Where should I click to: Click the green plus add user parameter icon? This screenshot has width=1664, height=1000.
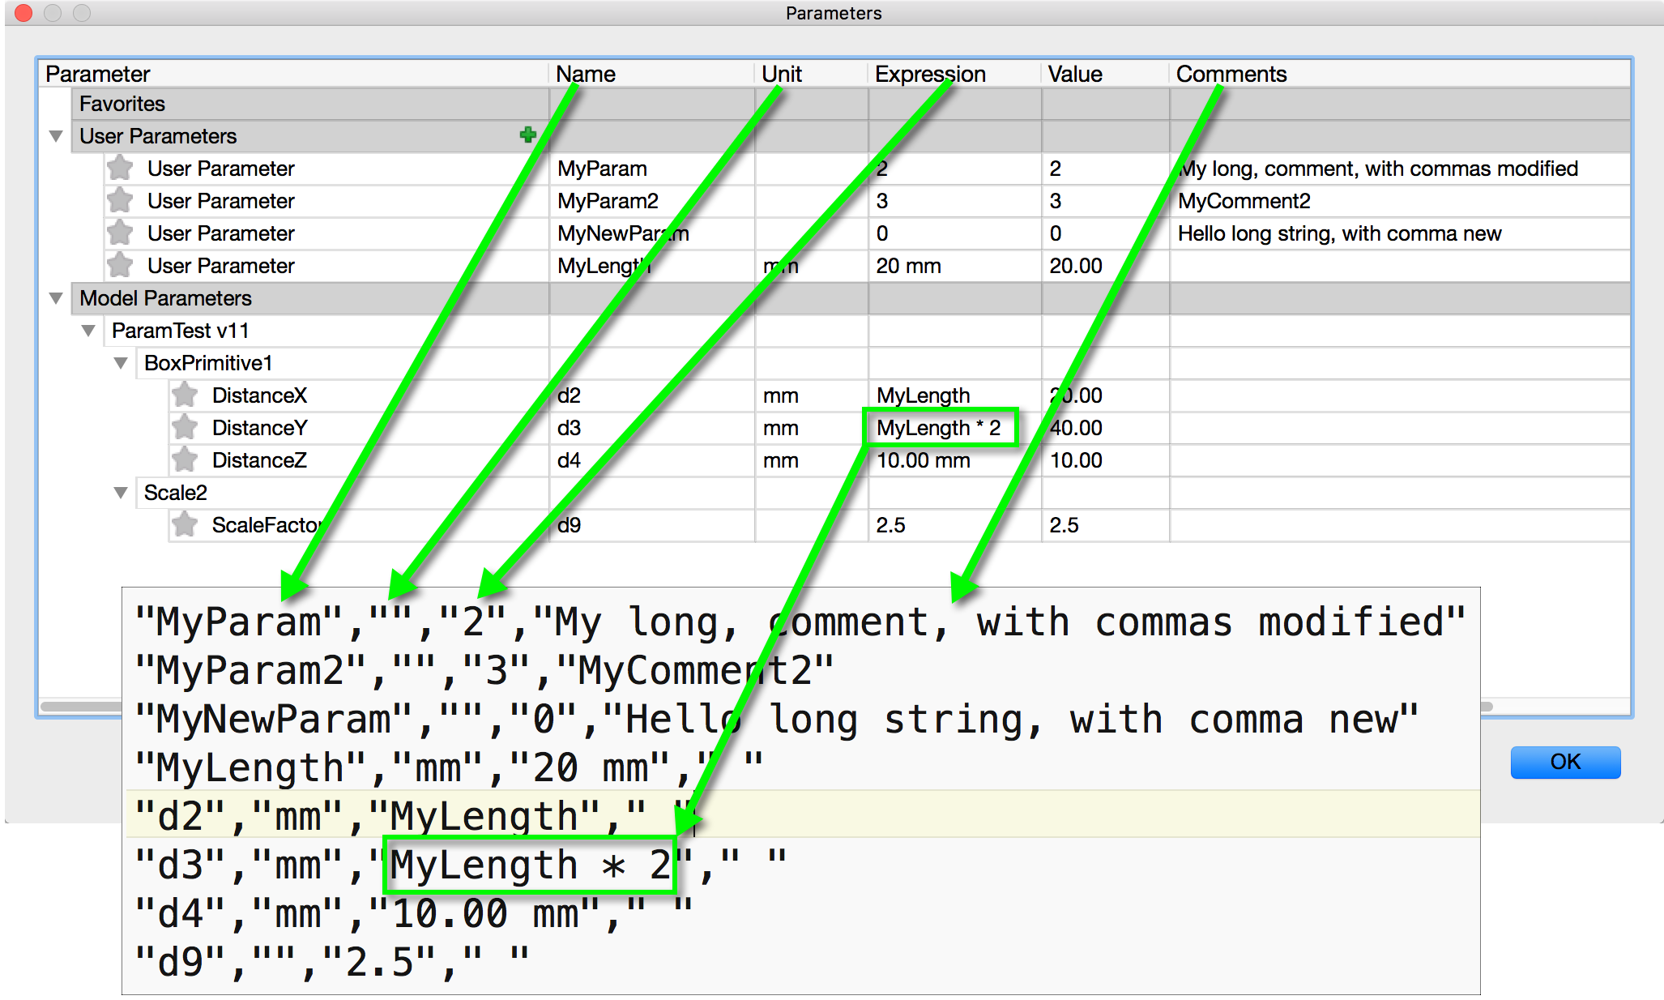click(x=527, y=135)
